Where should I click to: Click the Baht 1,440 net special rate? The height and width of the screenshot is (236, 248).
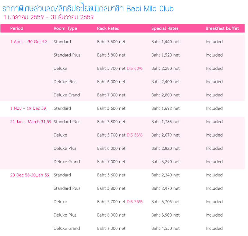coord(166,42)
